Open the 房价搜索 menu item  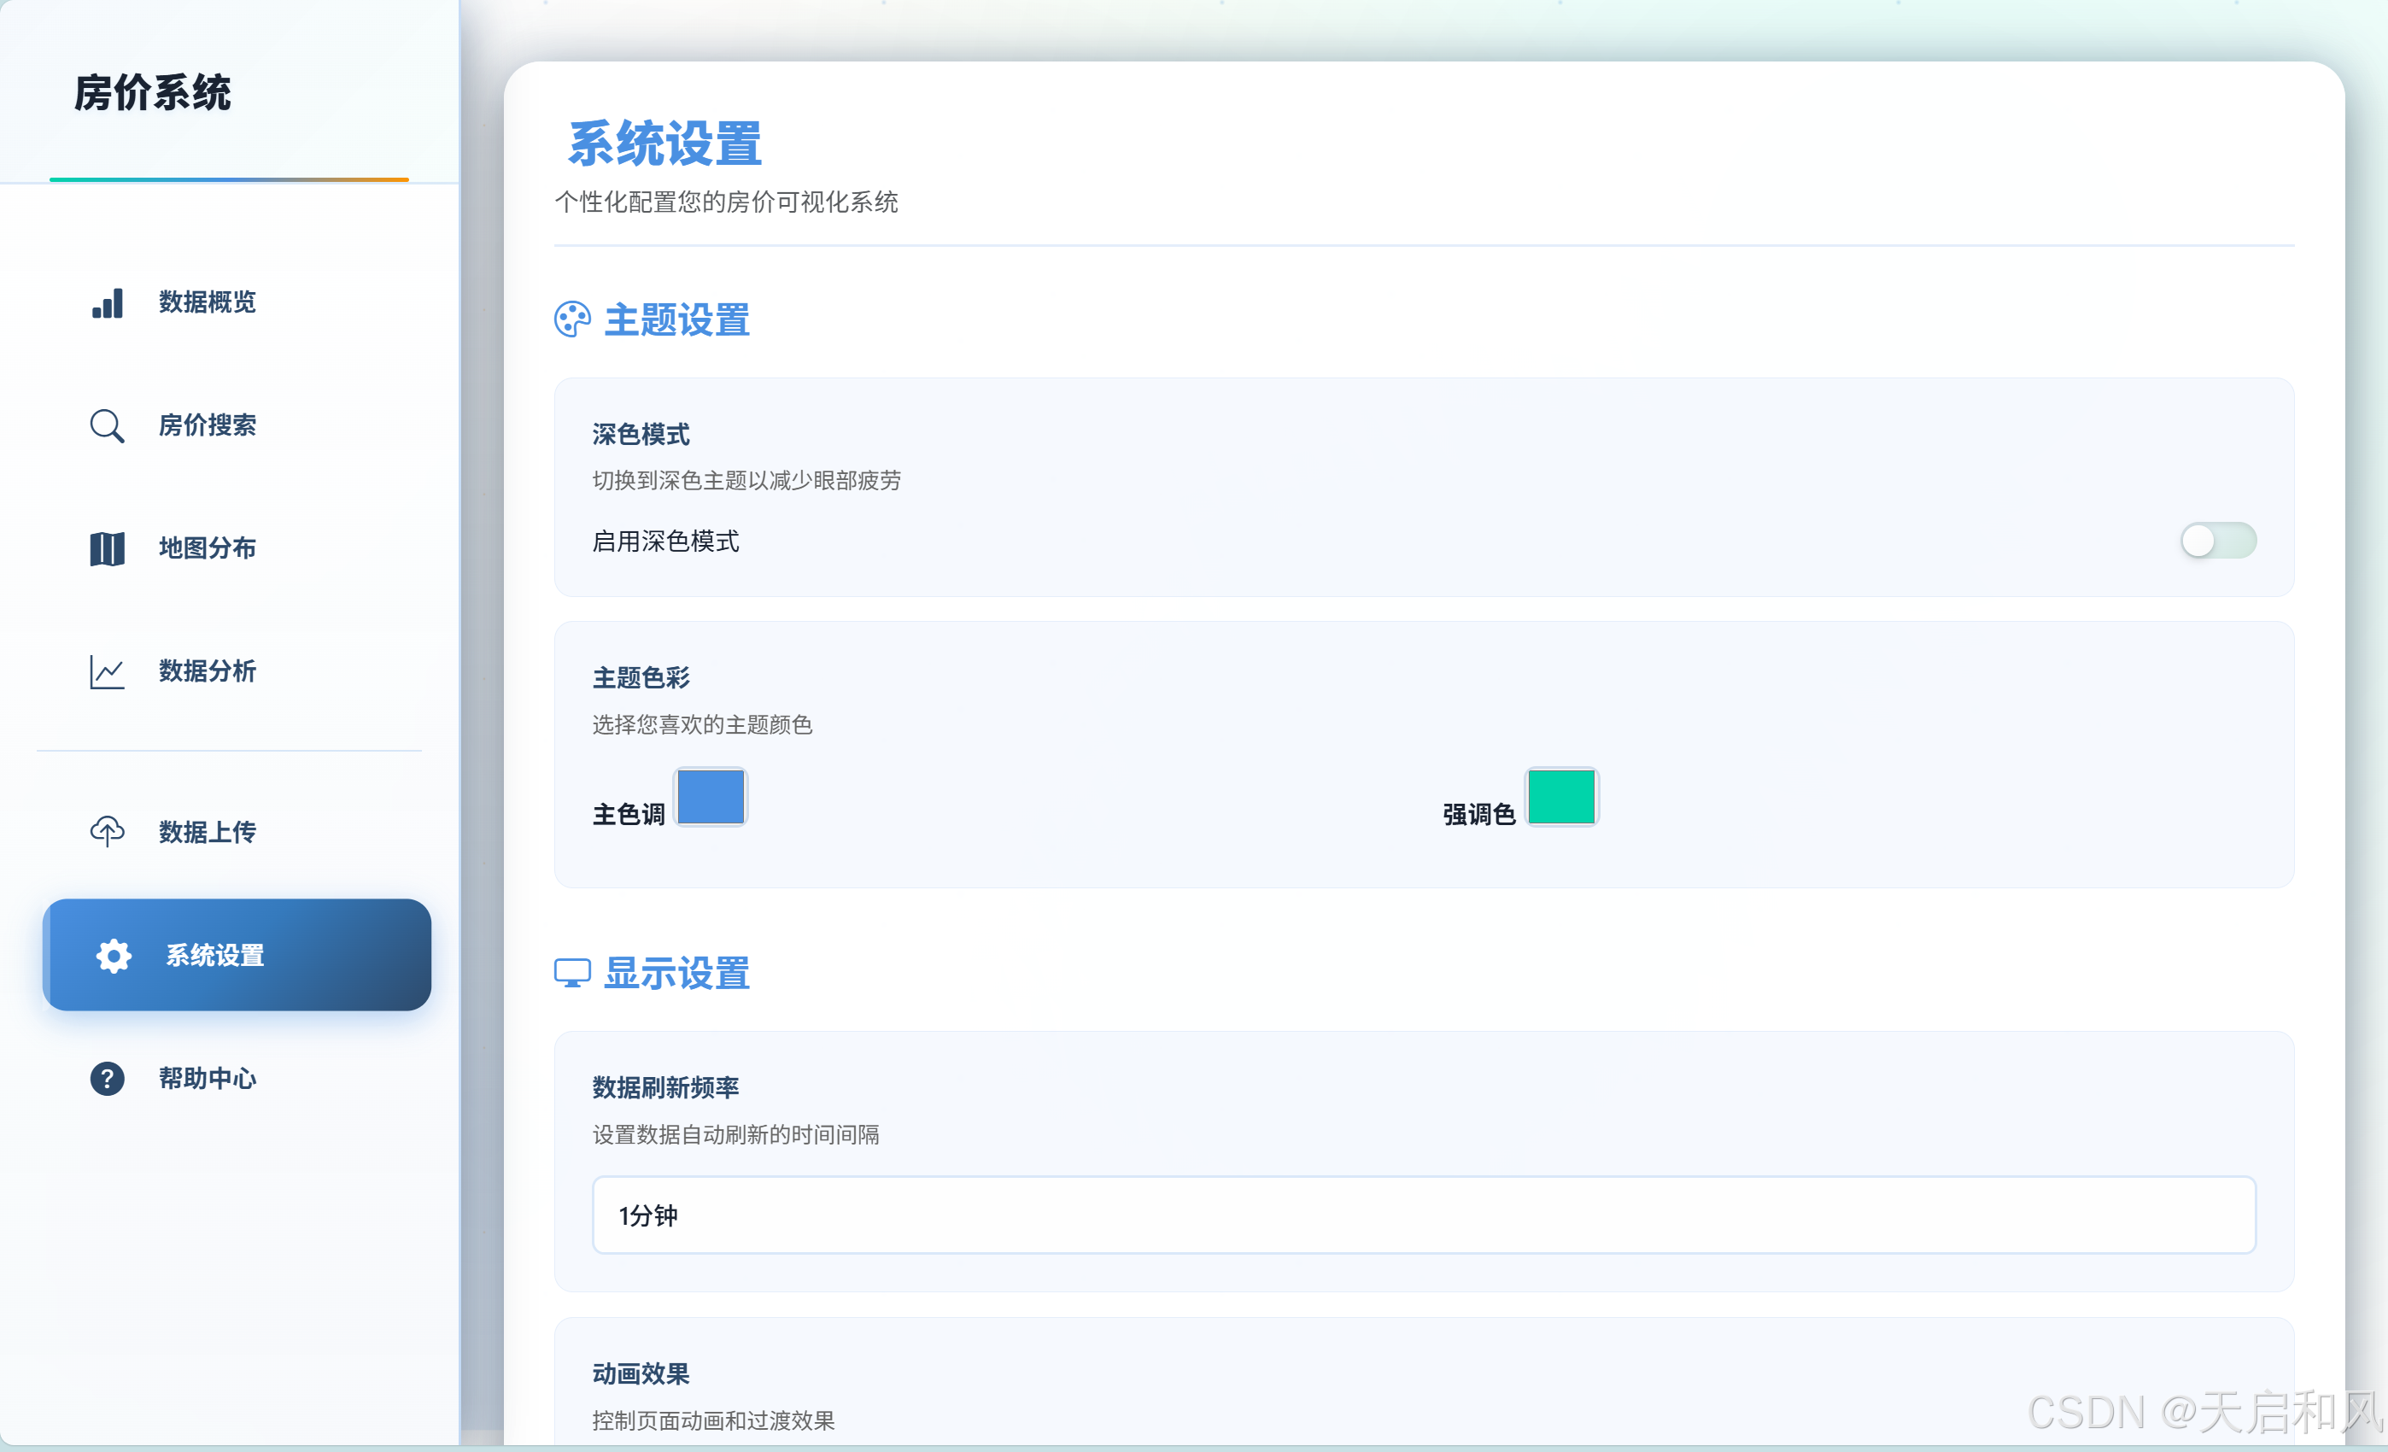230,425
